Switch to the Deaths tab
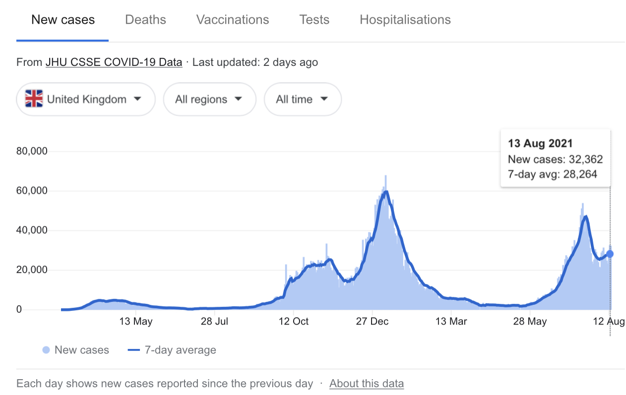626x395 pixels. coord(145,20)
